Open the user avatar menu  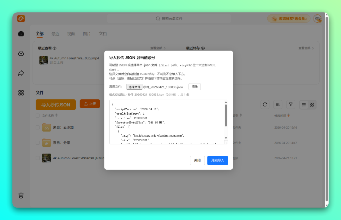(318, 19)
